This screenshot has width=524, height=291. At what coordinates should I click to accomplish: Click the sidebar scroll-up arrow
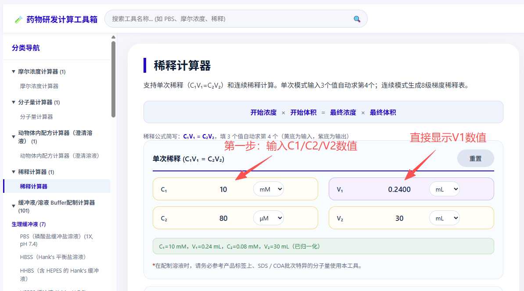113,37
